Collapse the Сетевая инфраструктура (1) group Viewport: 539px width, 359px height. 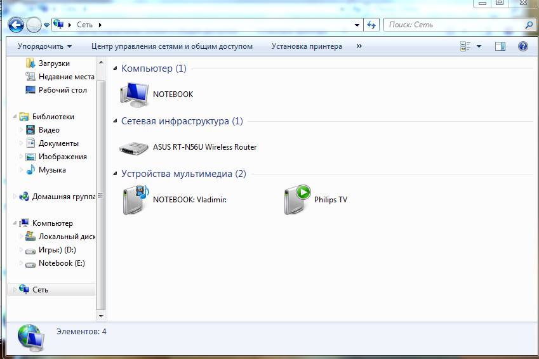click(x=115, y=121)
